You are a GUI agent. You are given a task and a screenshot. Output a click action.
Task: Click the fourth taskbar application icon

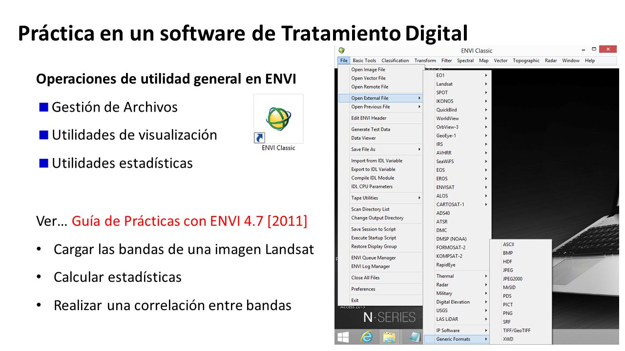[415, 337]
